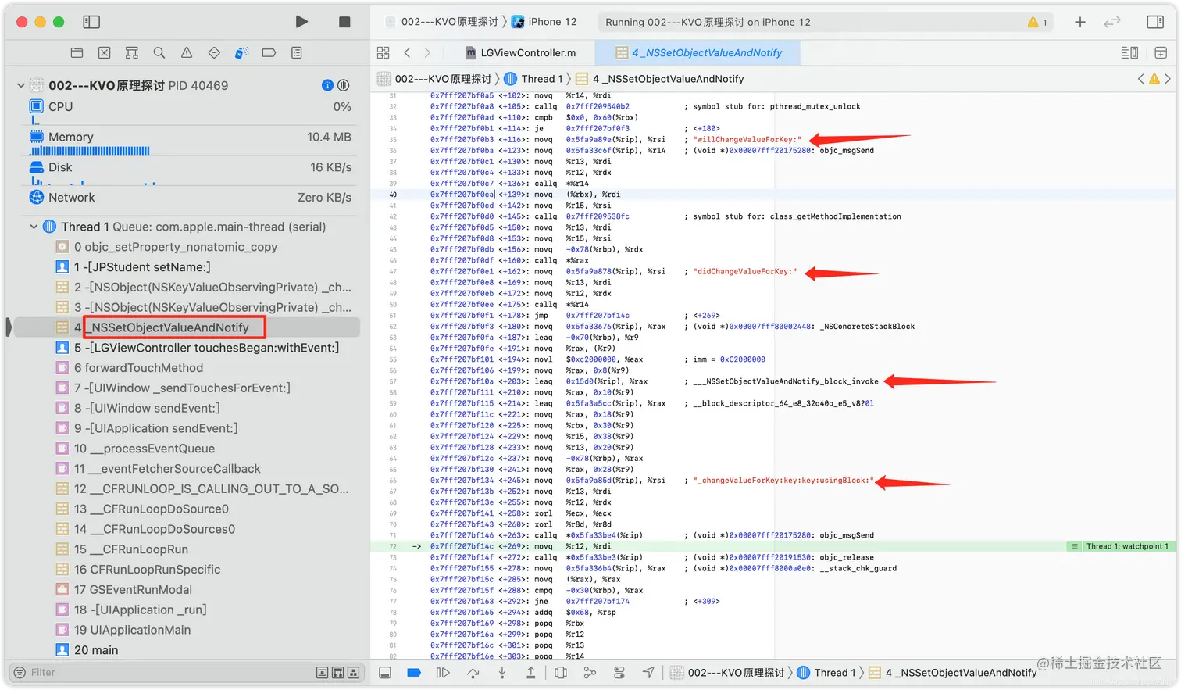Go to the previous issue
Image resolution: width=1181 pixels, height=690 pixels.
click(x=1141, y=78)
